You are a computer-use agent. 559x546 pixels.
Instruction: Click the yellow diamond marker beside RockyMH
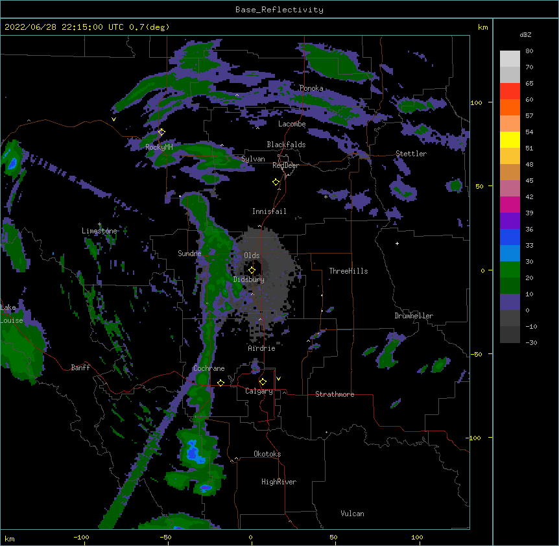point(161,132)
